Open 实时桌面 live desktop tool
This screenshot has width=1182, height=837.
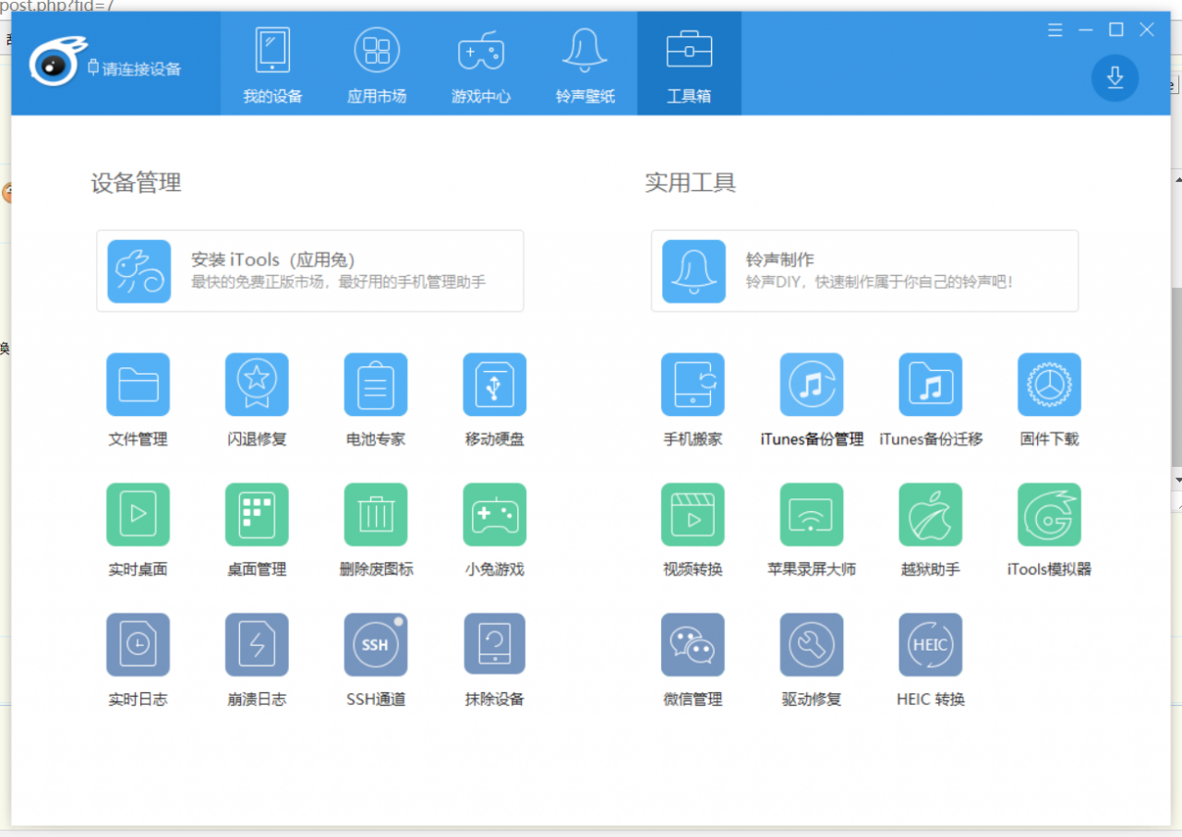pyautogui.click(x=139, y=515)
